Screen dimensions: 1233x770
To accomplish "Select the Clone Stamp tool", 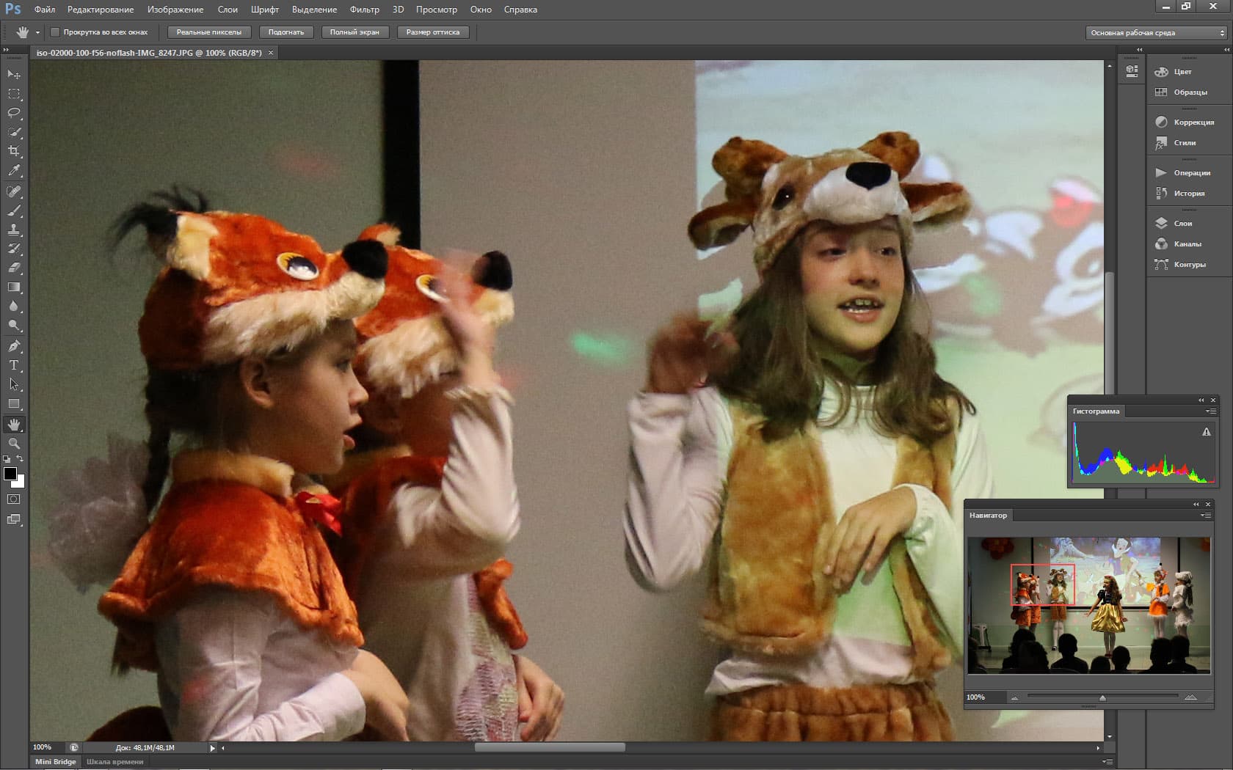I will point(14,230).
